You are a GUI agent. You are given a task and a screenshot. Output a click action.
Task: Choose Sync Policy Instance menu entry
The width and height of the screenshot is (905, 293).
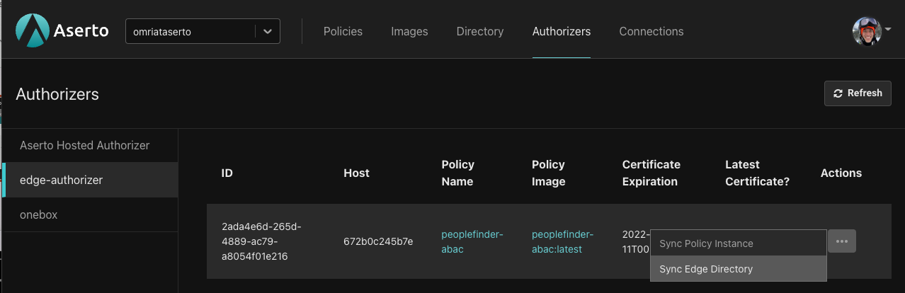coord(738,243)
